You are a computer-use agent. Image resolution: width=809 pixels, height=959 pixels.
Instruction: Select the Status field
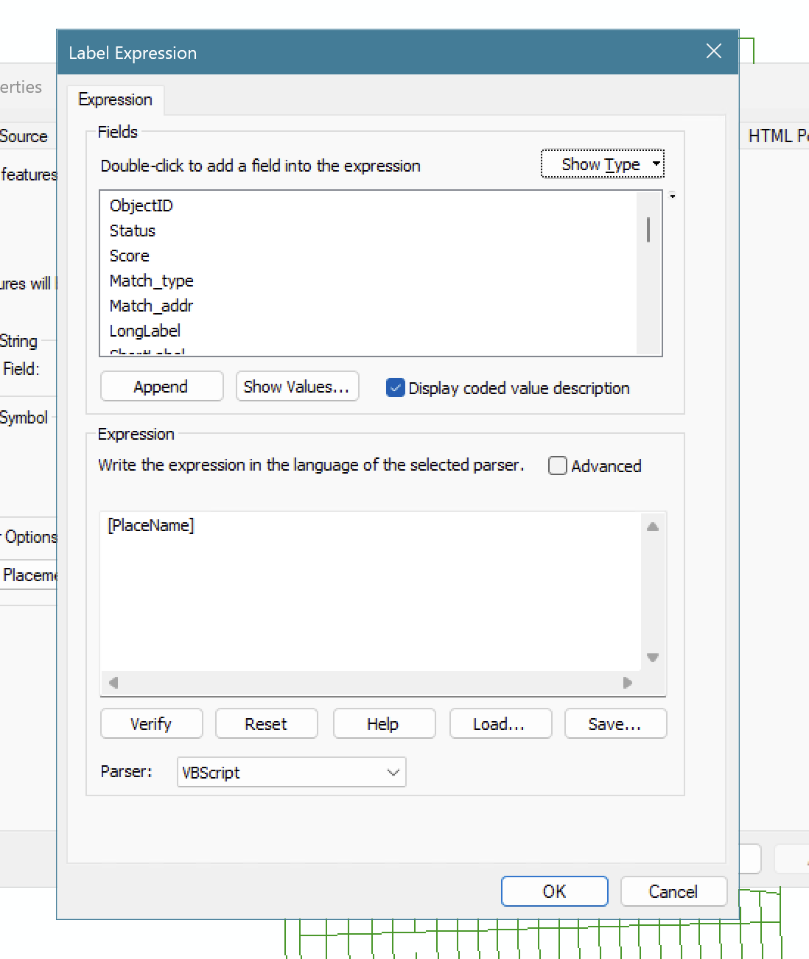[x=133, y=231]
